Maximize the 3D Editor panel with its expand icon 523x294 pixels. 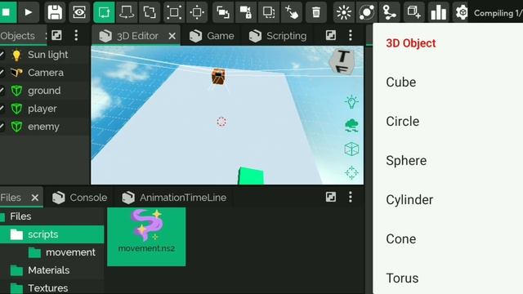point(331,35)
